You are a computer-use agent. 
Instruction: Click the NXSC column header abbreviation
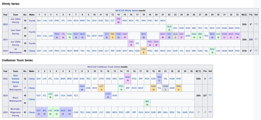point(244,15)
